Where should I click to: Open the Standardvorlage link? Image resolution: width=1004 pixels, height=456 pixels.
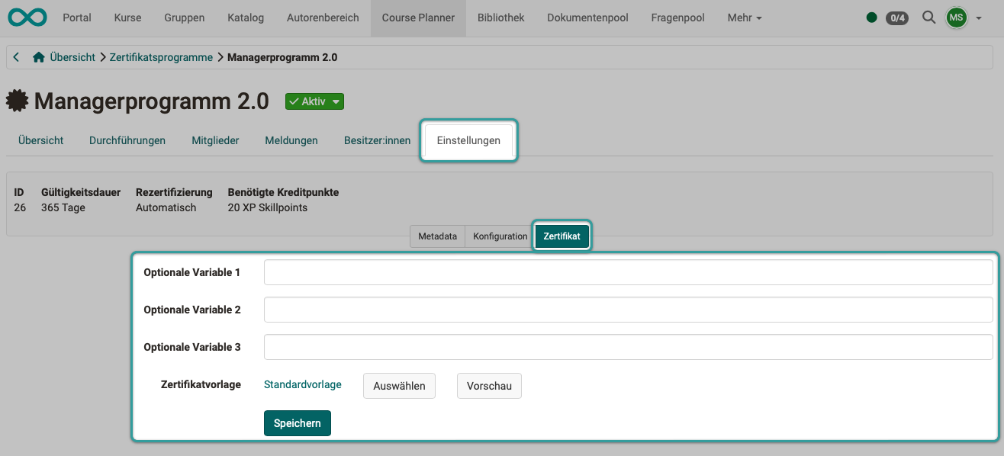pyautogui.click(x=302, y=384)
